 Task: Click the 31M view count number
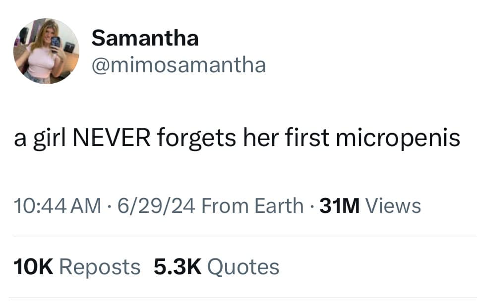click(340, 205)
